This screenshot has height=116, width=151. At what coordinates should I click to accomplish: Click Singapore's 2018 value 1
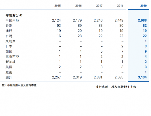(x=122, y=62)
